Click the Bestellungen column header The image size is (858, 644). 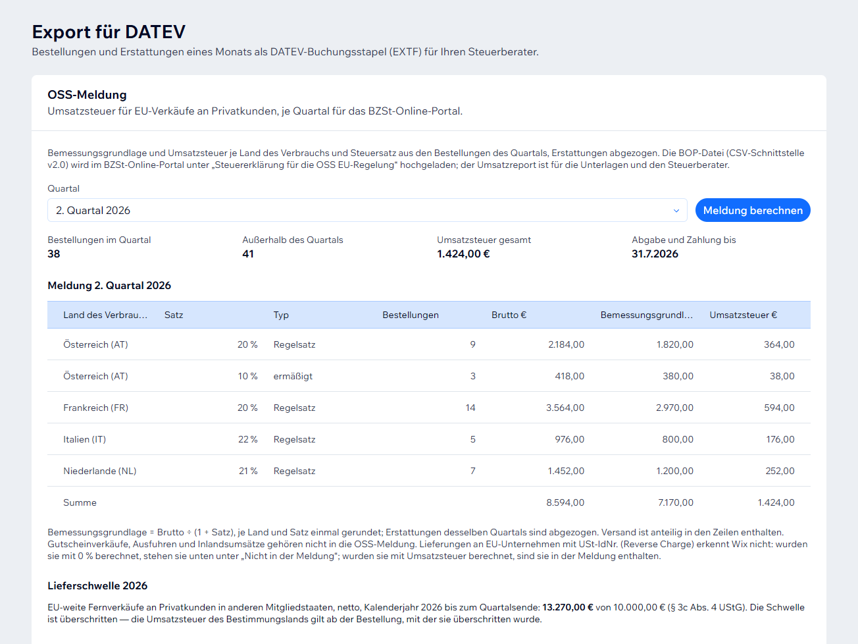(x=411, y=315)
